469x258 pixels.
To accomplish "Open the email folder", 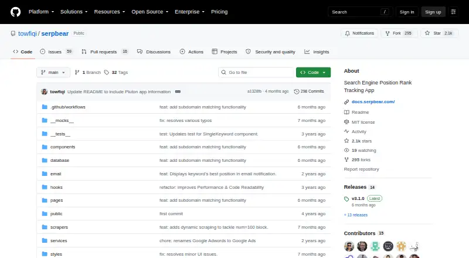I will (x=56, y=174).
